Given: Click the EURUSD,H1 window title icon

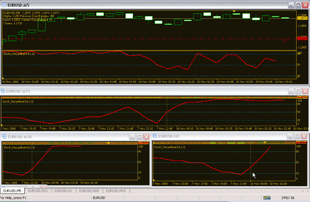Looking at the screenshot, I should pos(155,136).
